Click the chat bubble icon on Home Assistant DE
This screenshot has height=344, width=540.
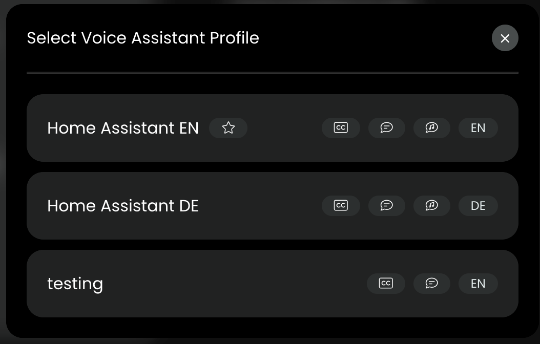pos(387,206)
